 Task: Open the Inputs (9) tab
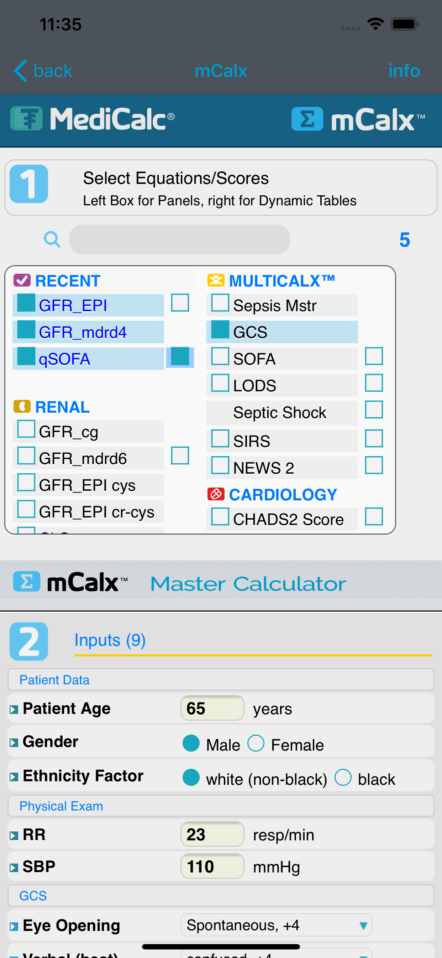110,640
